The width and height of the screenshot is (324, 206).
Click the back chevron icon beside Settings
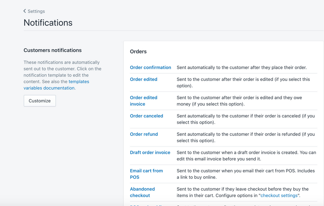pos(25,11)
